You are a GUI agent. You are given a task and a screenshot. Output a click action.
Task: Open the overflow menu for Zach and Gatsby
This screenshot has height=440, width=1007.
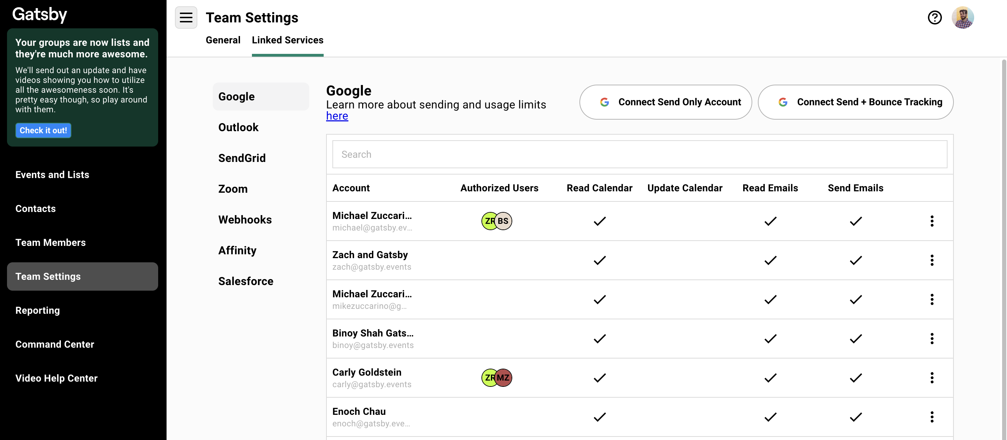[x=932, y=260]
